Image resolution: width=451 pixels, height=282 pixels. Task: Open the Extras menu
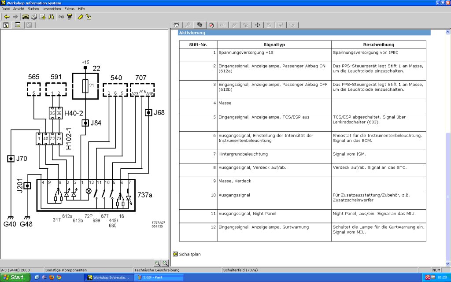click(69, 9)
